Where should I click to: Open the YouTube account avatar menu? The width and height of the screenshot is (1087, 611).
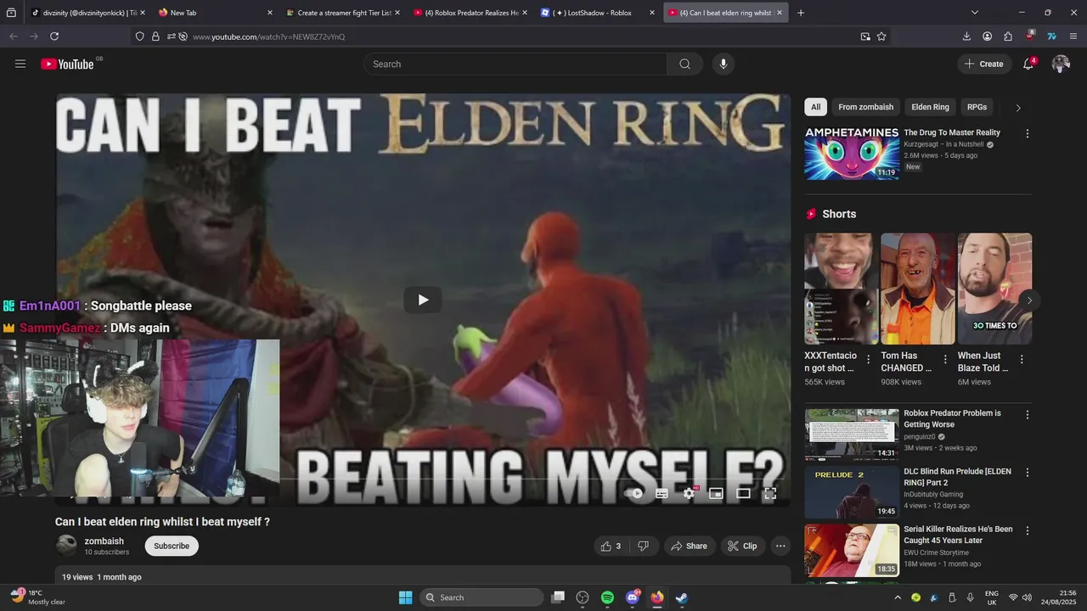(x=1061, y=64)
